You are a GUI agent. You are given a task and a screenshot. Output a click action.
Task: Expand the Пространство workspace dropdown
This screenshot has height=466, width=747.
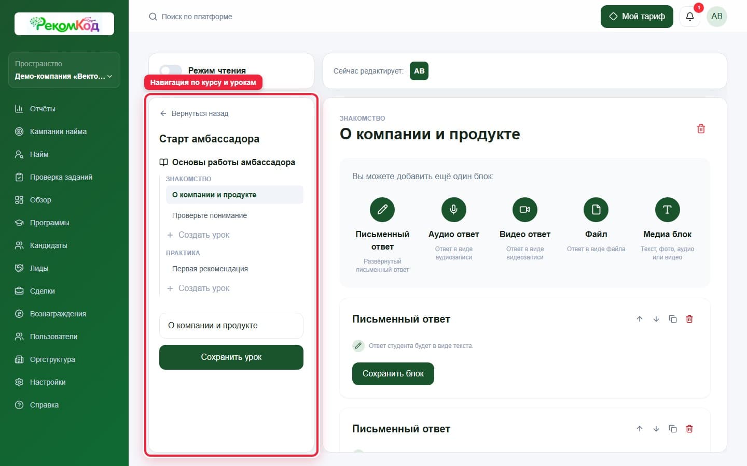(x=64, y=70)
